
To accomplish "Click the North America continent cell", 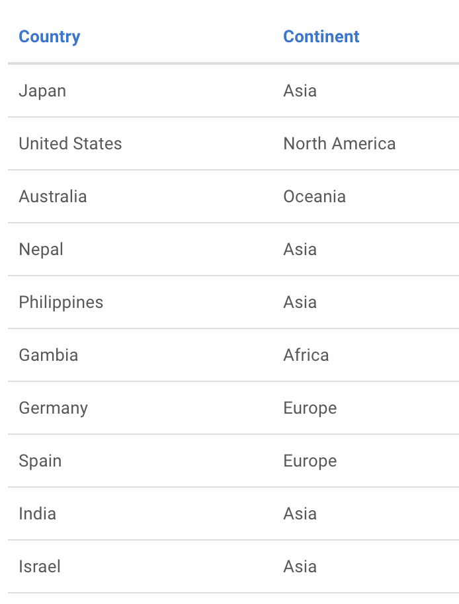I will point(339,143).
